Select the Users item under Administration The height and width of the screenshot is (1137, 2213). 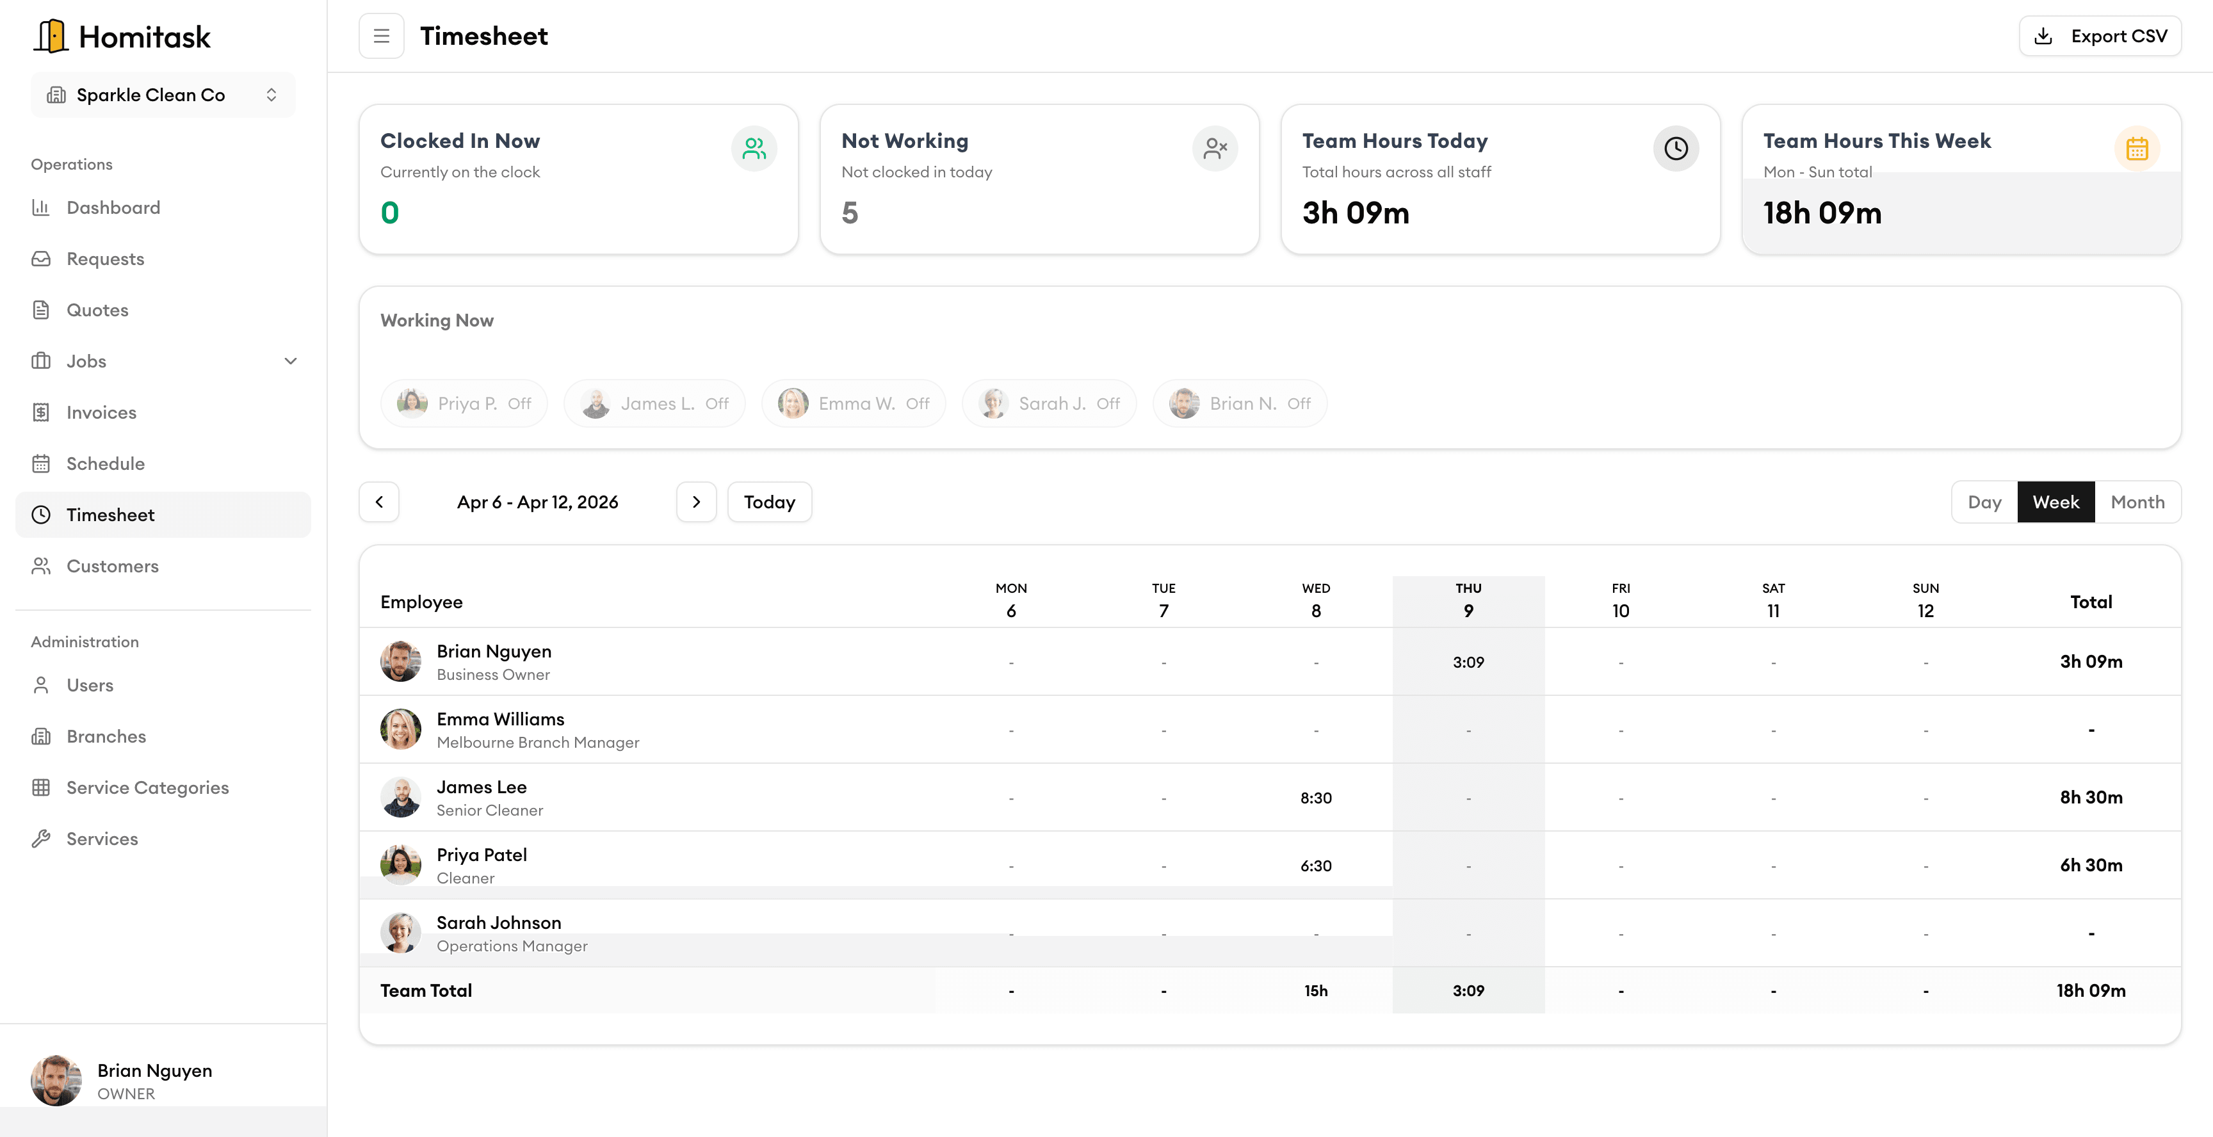click(x=90, y=684)
